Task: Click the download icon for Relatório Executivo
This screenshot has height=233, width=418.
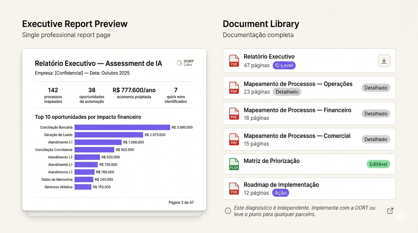Action: coord(384,61)
